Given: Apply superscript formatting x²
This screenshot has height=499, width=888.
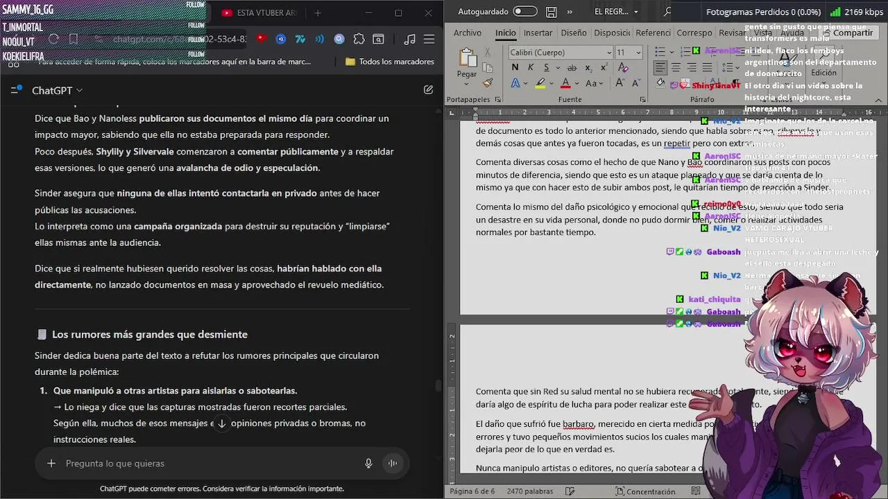Looking at the screenshot, I should 604,67.
